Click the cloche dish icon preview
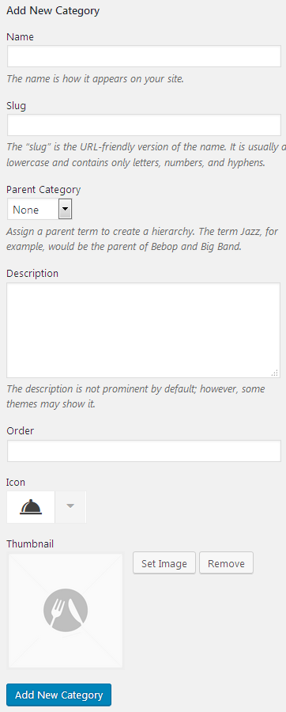Screen dimensions: 286x712 click(31, 507)
